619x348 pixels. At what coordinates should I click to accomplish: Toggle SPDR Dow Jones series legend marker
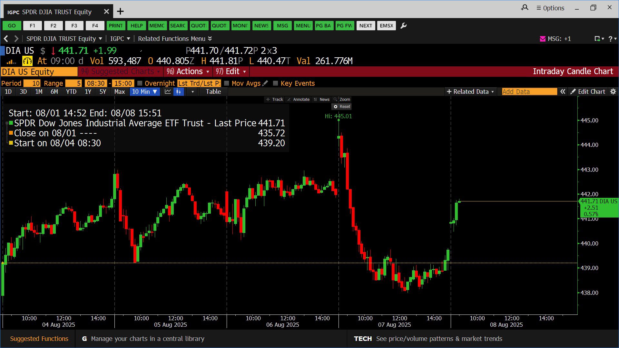(x=11, y=123)
